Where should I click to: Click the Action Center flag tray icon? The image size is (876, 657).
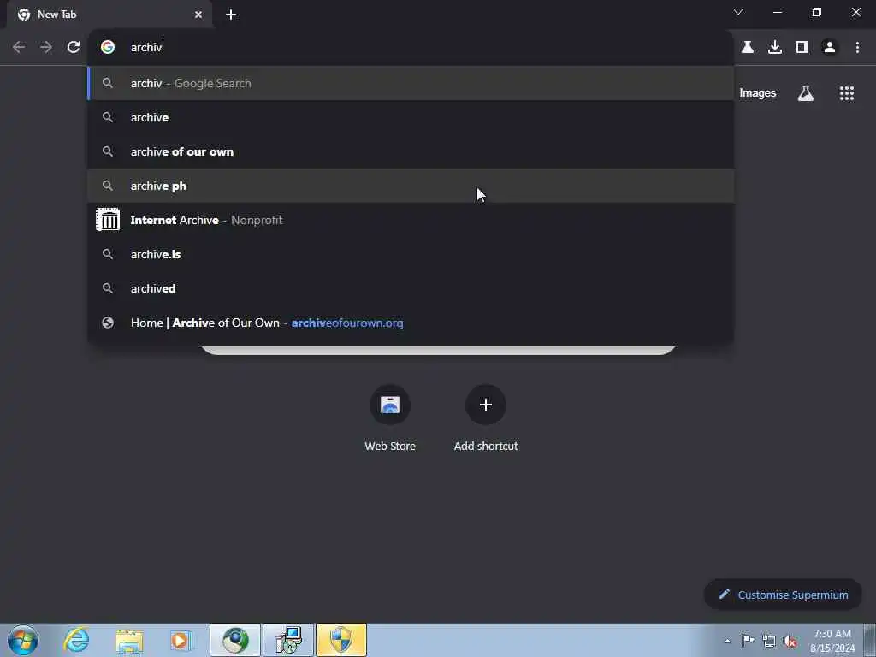(748, 640)
